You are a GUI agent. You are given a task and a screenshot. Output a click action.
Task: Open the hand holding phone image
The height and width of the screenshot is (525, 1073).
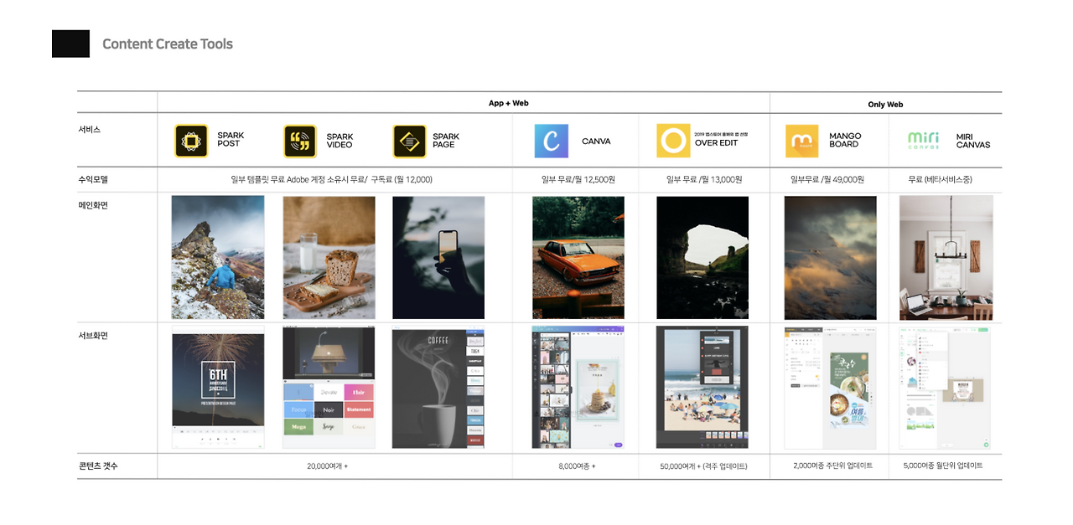(438, 257)
